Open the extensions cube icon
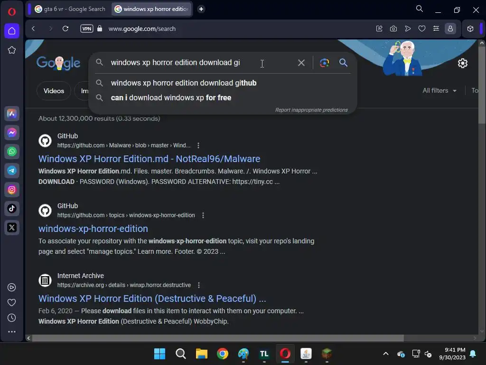This screenshot has height=365, width=486. pyautogui.click(x=470, y=29)
